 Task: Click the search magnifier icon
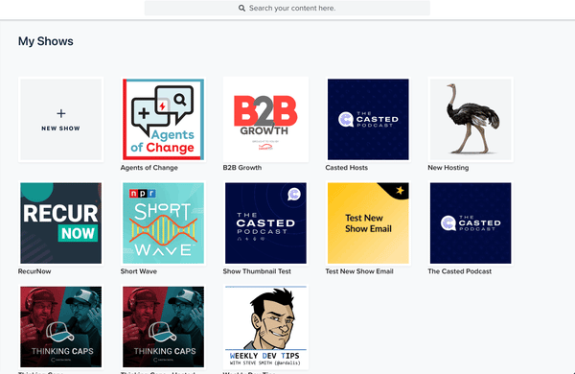pos(241,8)
